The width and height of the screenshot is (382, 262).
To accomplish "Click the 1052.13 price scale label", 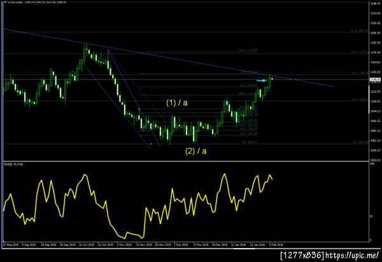I will 376,141.
